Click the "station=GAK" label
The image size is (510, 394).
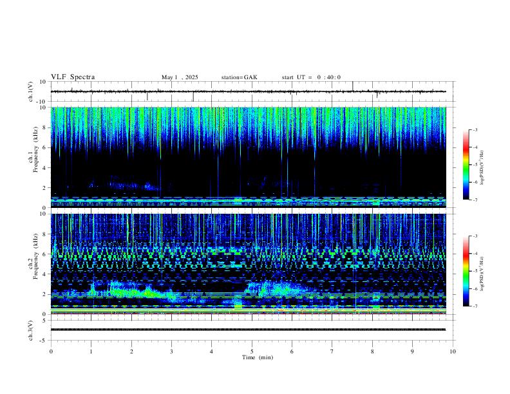coord(239,77)
